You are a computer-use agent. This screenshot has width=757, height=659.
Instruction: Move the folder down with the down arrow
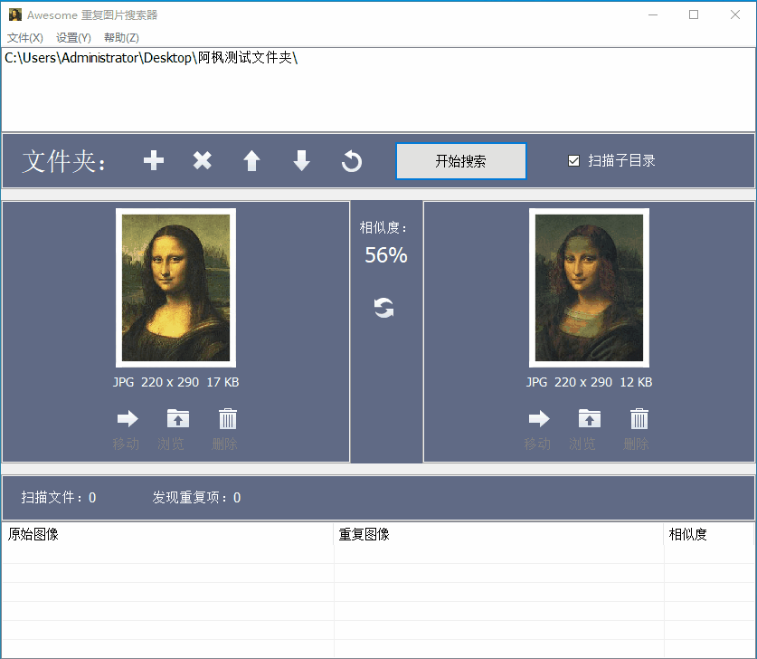pos(301,160)
